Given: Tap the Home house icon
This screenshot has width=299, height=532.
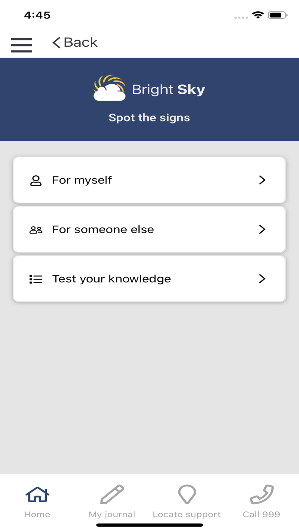Looking at the screenshot, I should click(x=37, y=494).
